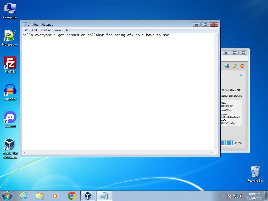Click VirtualBox delete all notifications icon

coord(242,66)
